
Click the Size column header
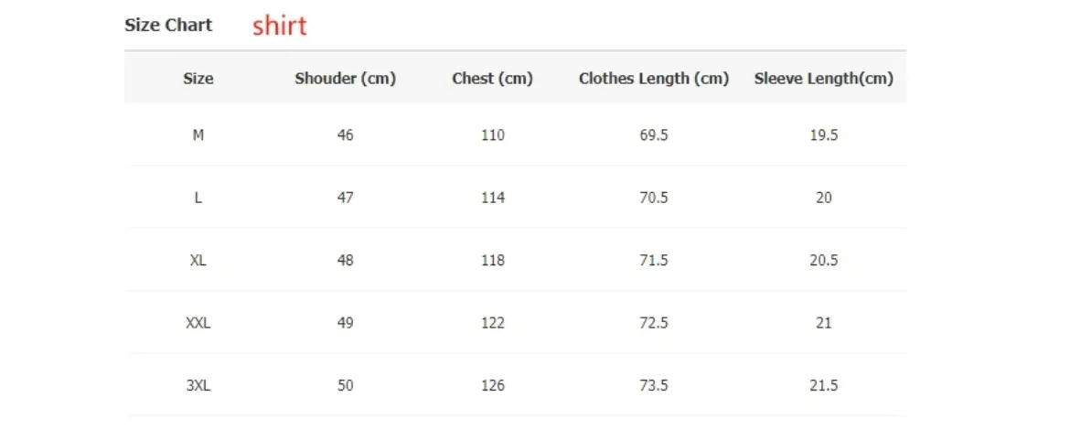[198, 79]
